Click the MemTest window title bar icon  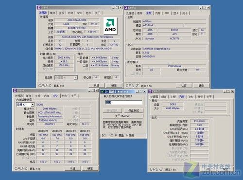[102, 91]
